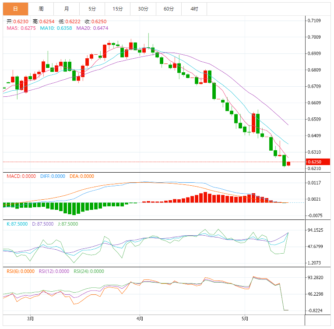Click the J:87.5000 label
Image resolution: width=334 pixels, height=329 pixels.
pos(68,224)
